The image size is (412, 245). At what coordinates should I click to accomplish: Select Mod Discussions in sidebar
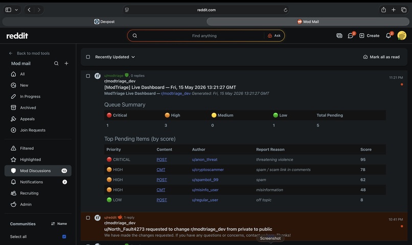tap(38, 171)
